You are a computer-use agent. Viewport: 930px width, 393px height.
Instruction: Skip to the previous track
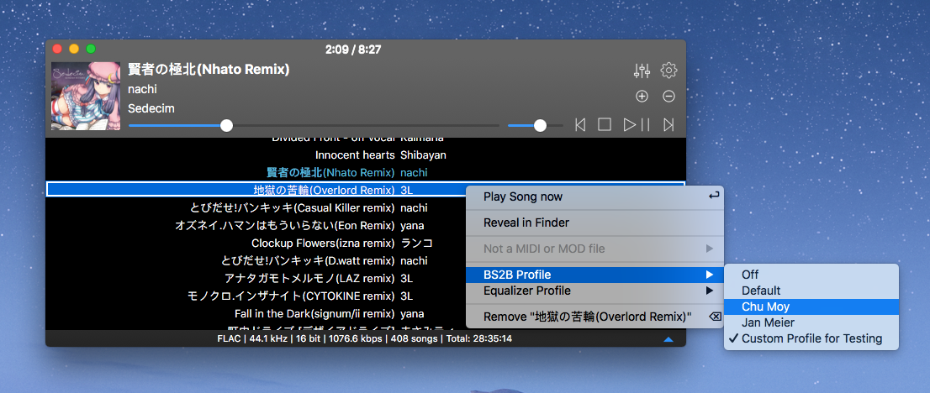[x=581, y=124]
